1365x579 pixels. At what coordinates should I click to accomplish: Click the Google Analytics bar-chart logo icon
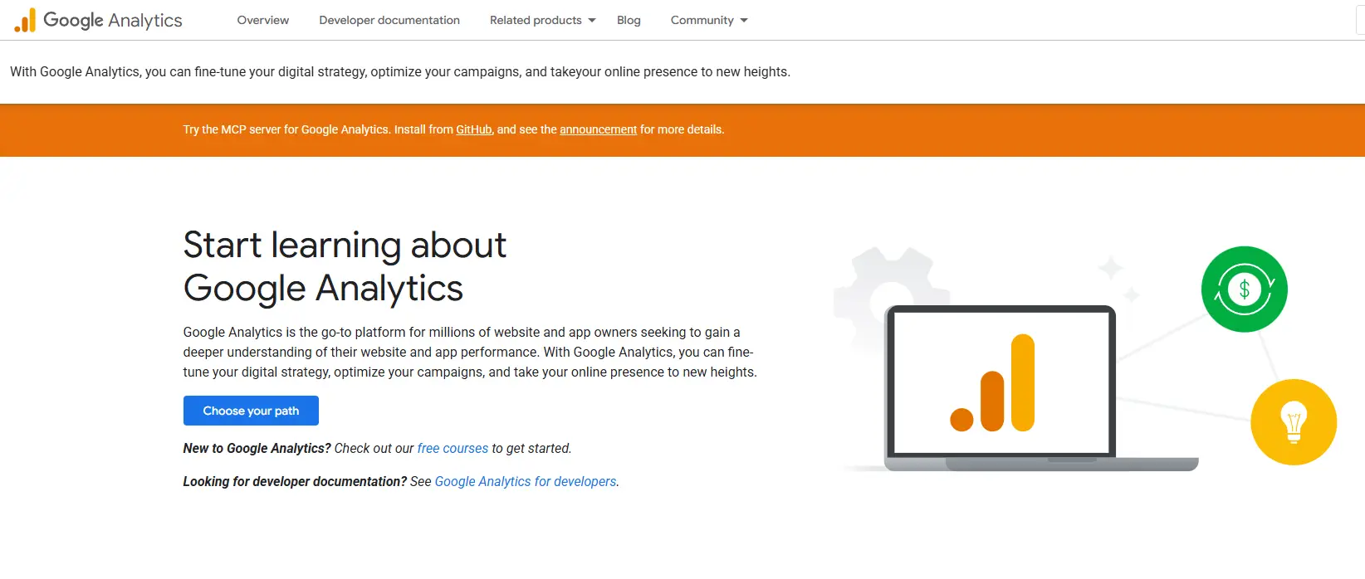(25, 21)
